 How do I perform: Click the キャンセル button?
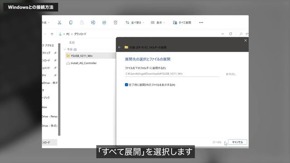[x=237, y=142]
